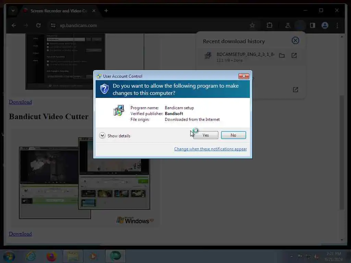This screenshot has height=263, width=351.
Task: Show BDCAMSETUP download in folder
Action: tap(282, 55)
